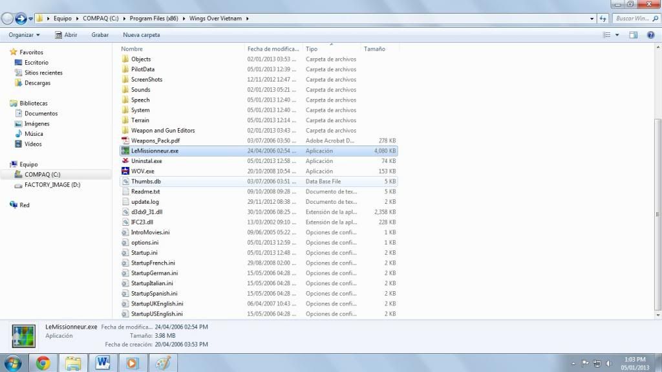Click the Back navigation arrow
Image resolution: width=662 pixels, height=372 pixels.
click(x=7, y=18)
